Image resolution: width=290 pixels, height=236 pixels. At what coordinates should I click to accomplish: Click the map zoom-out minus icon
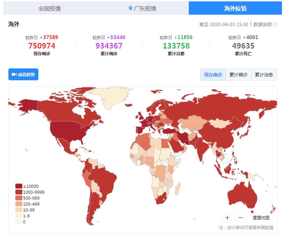pos(240,218)
